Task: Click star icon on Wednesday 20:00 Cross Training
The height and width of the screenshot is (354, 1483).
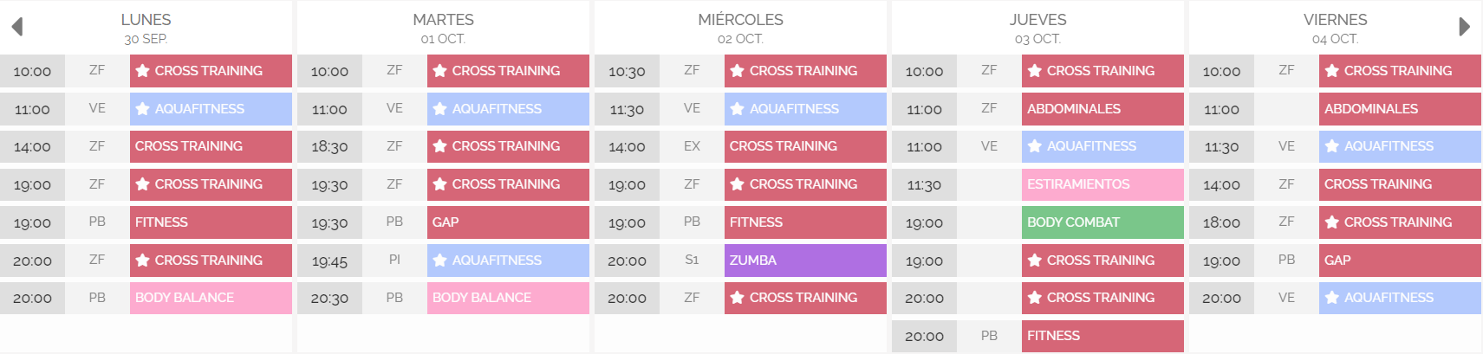Action: coord(738,298)
